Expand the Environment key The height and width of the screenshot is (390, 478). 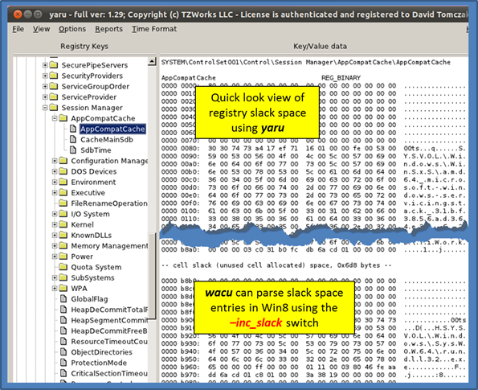click(55, 183)
